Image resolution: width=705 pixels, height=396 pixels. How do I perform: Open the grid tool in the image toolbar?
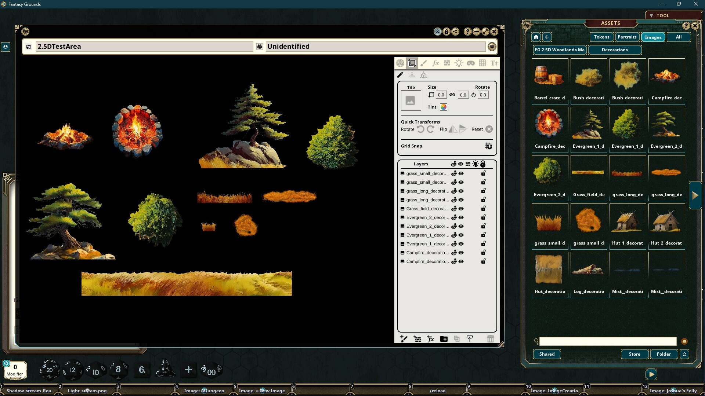[482, 63]
